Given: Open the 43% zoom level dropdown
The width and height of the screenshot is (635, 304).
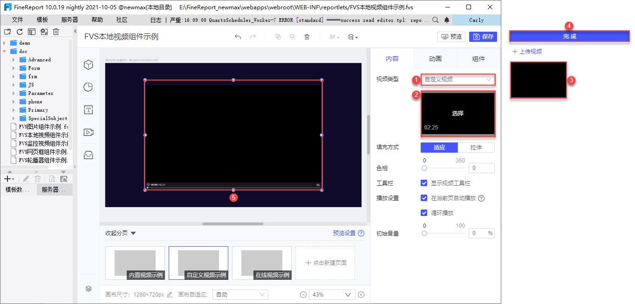Looking at the screenshot, I should tap(332, 295).
